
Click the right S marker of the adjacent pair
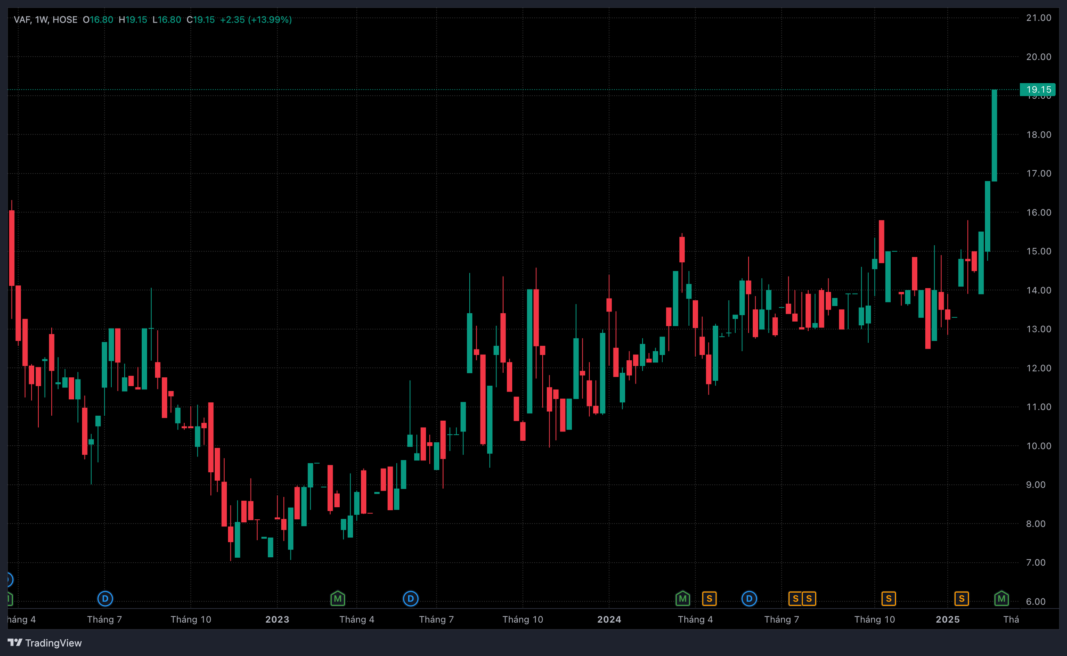click(x=809, y=599)
